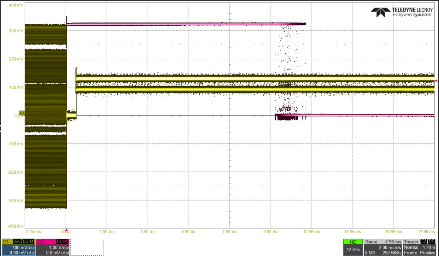The height and width of the screenshot is (256, 439).
Task: Click the pink trigger time marker
Action: [x=66, y=230]
